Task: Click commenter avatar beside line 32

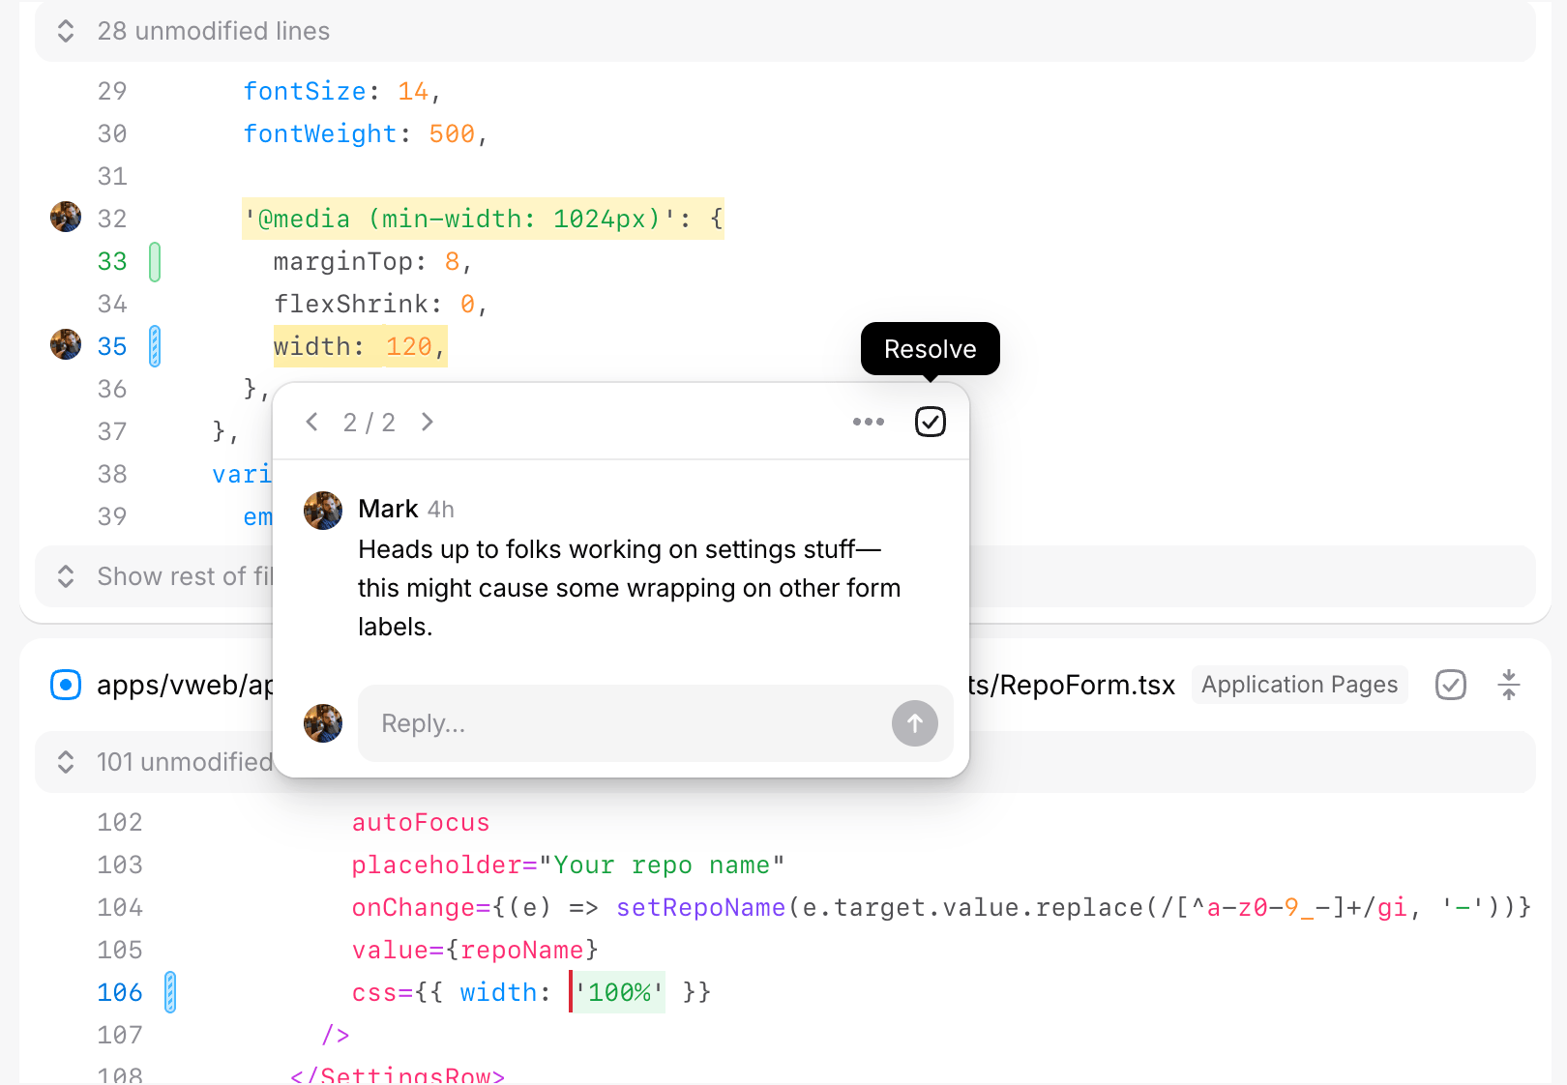Action: click(x=66, y=218)
